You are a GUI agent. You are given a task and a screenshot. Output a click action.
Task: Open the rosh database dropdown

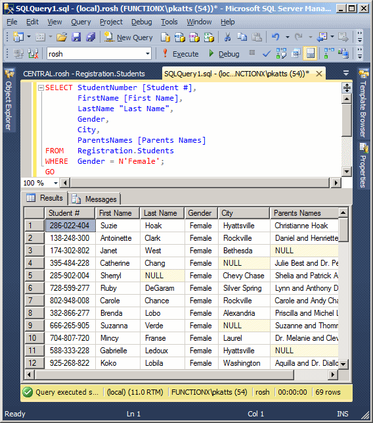[147, 54]
